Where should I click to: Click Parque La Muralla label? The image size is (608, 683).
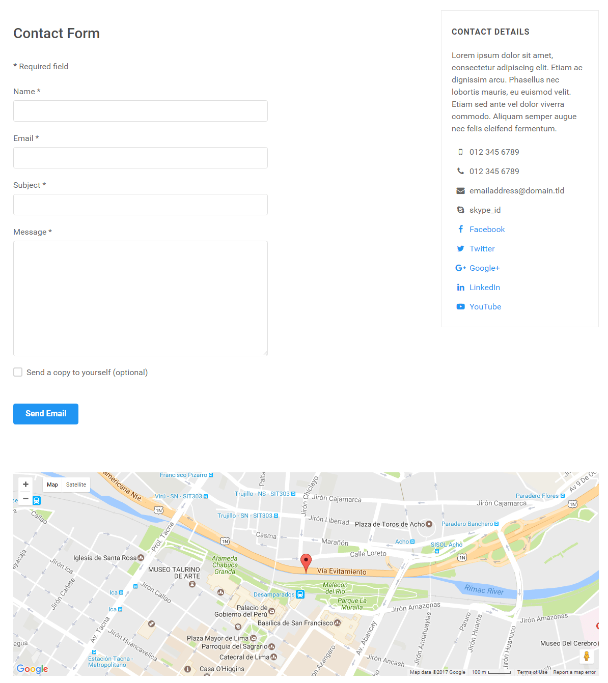352,604
